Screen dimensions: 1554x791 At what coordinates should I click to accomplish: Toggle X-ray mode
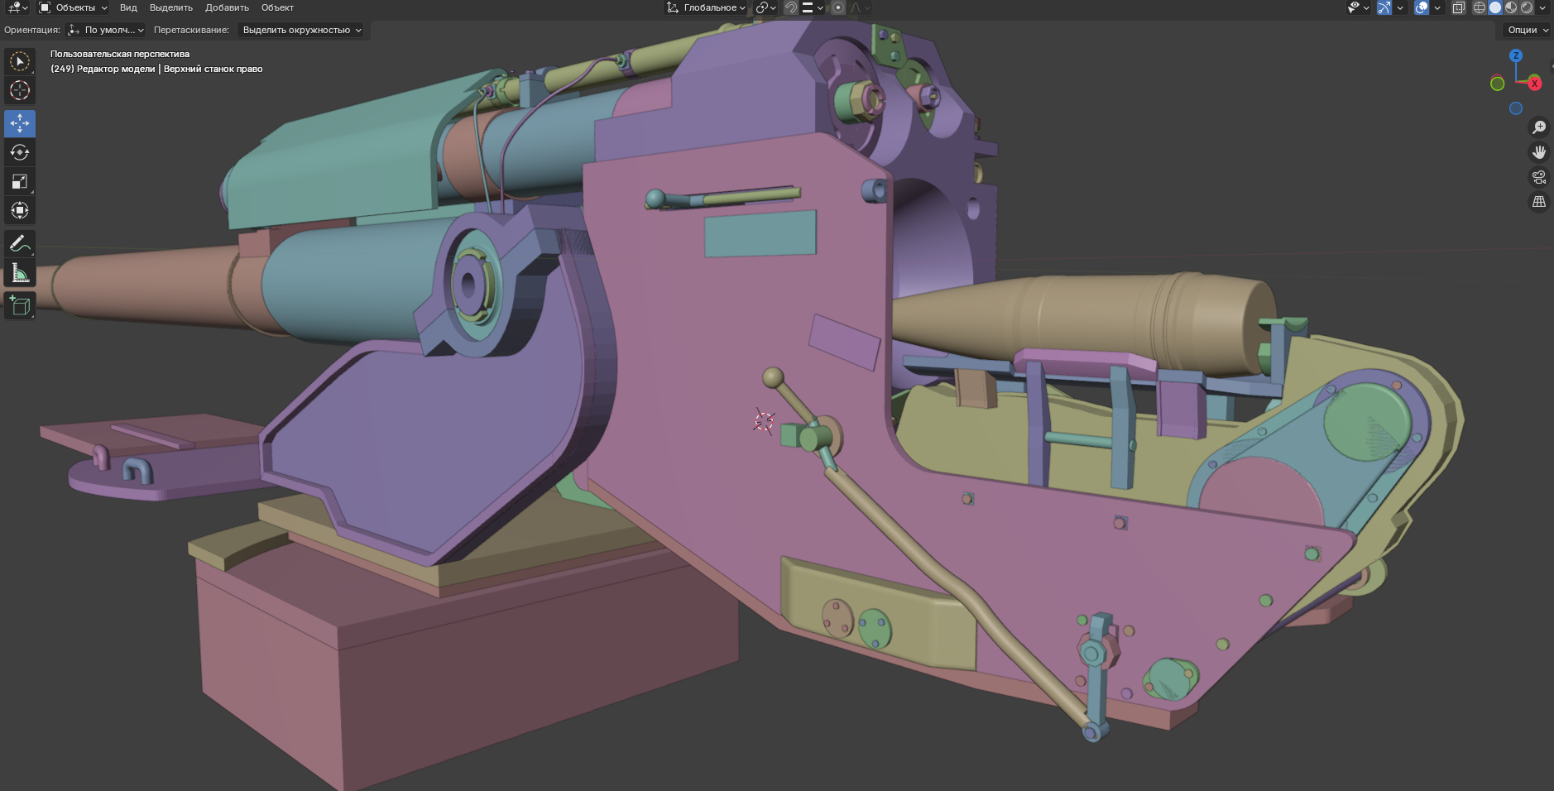pos(1459,7)
